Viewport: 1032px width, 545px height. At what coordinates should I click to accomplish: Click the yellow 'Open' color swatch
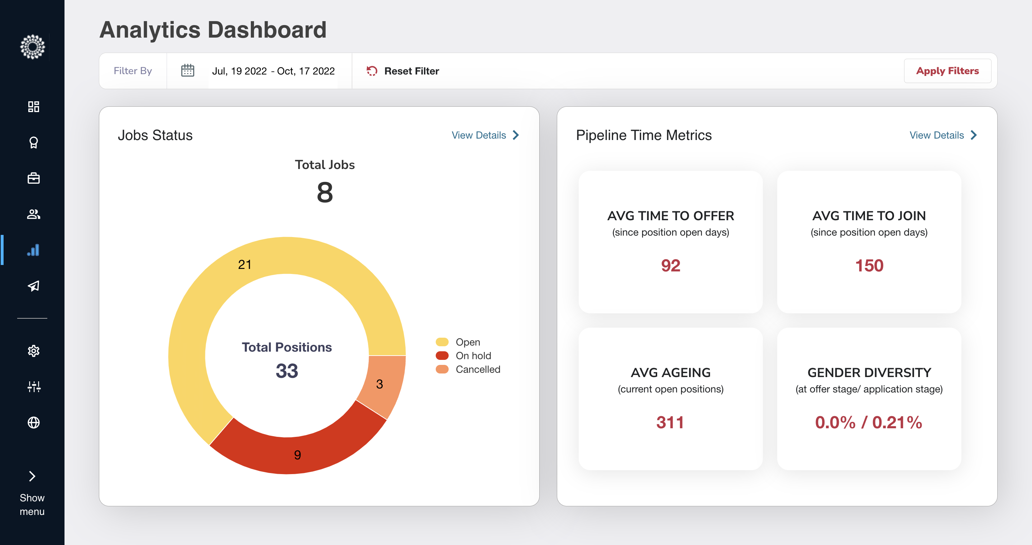coord(442,342)
